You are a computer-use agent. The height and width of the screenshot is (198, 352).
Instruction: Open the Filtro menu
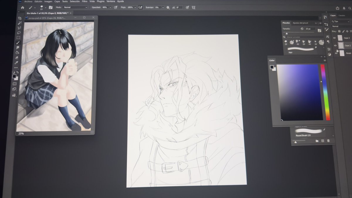pos(84,1)
